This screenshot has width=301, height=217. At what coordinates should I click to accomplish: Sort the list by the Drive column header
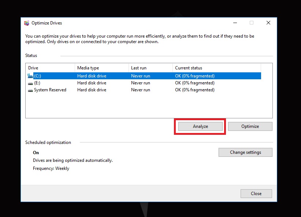point(50,68)
